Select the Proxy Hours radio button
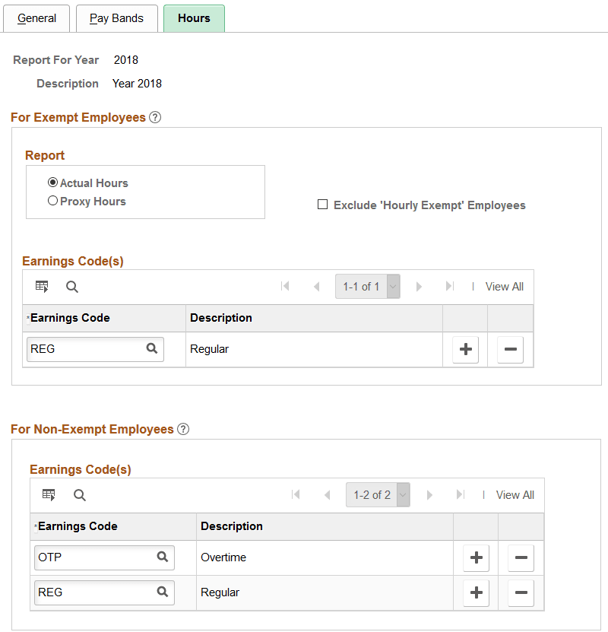The height and width of the screenshot is (632, 608). (52, 200)
